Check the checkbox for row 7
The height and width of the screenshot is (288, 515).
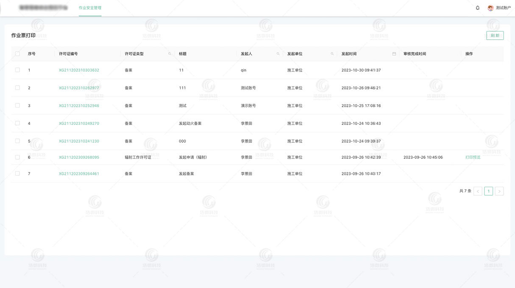17,173
